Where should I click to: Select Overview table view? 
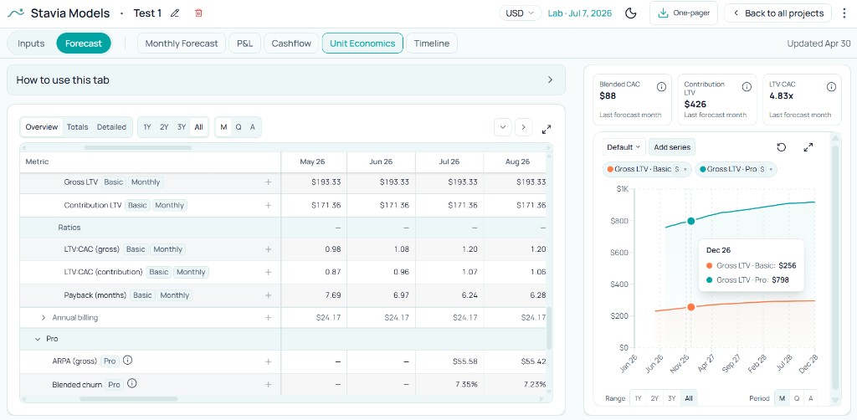(x=42, y=127)
